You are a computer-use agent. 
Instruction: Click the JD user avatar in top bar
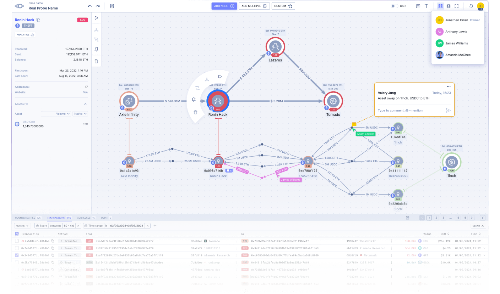[x=480, y=6]
